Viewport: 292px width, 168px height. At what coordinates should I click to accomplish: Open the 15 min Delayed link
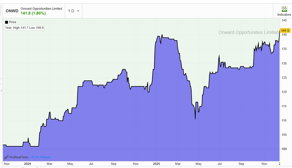tap(41, 157)
